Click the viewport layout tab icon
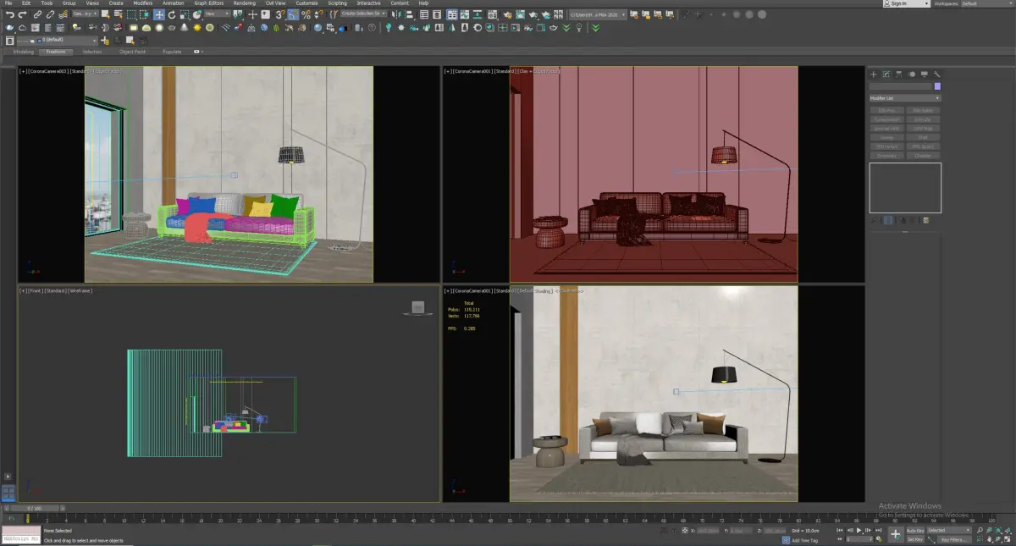Viewport: 1016px width, 546px height. click(8, 492)
